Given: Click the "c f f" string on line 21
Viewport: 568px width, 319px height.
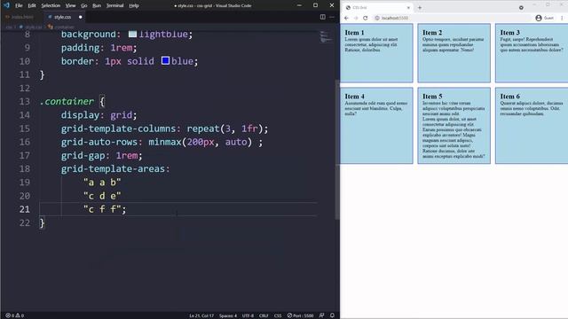Looking at the screenshot, I should (x=102, y=209).
